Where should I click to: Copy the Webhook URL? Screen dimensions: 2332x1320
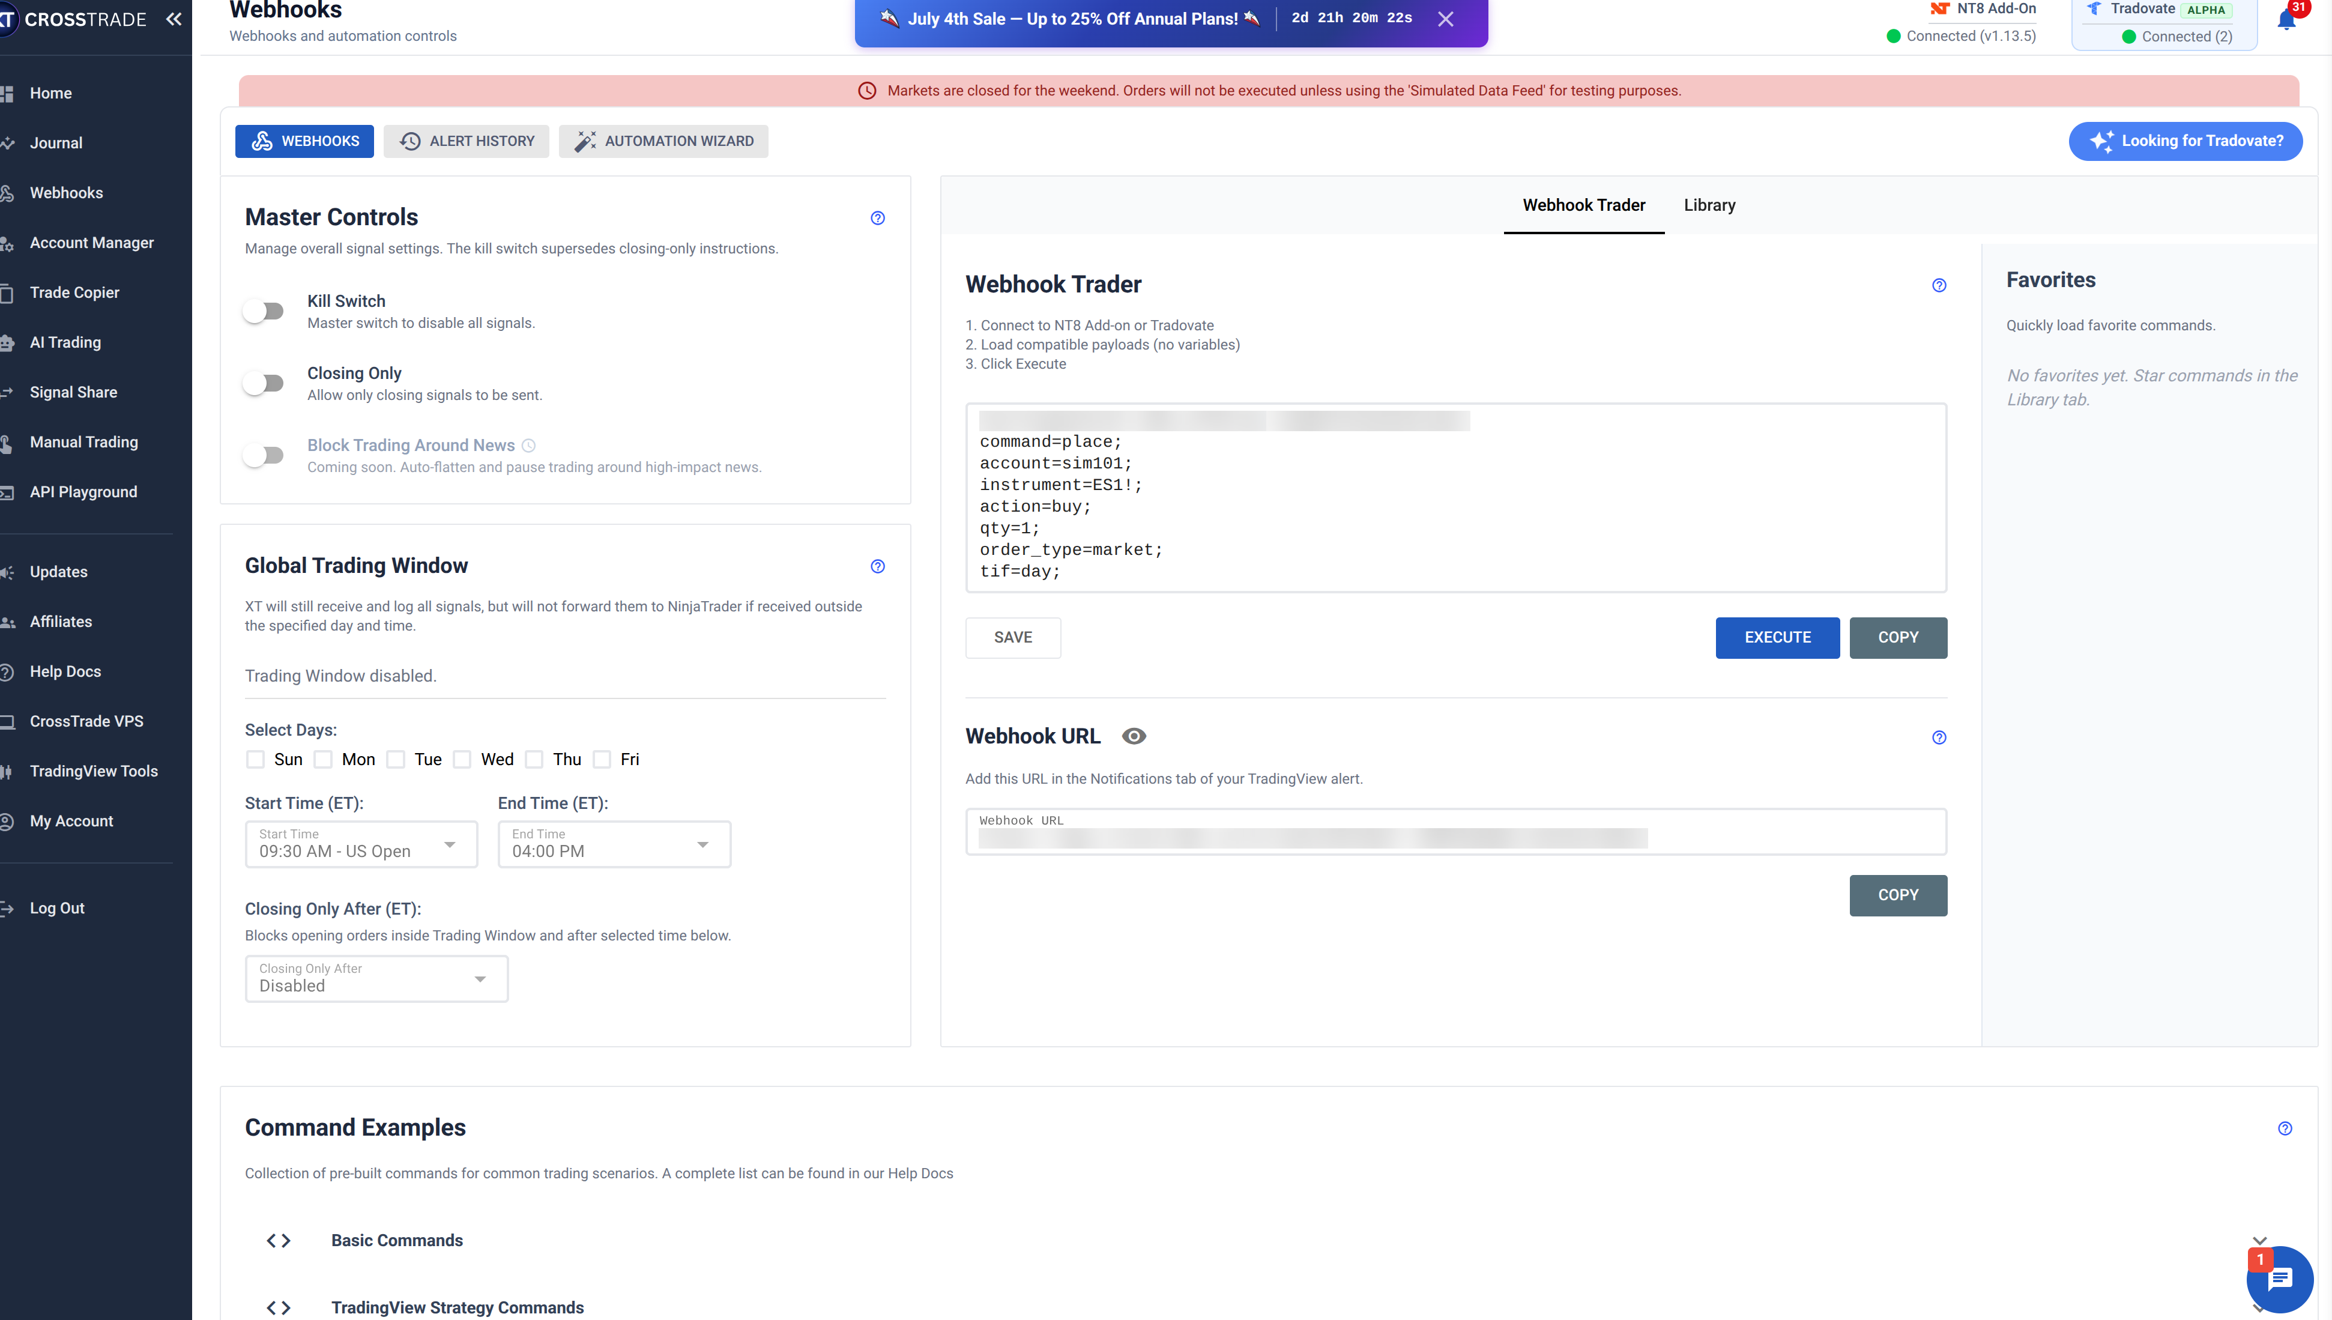[1898, 896]
